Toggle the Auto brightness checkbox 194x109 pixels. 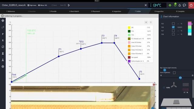coord(174,73)
